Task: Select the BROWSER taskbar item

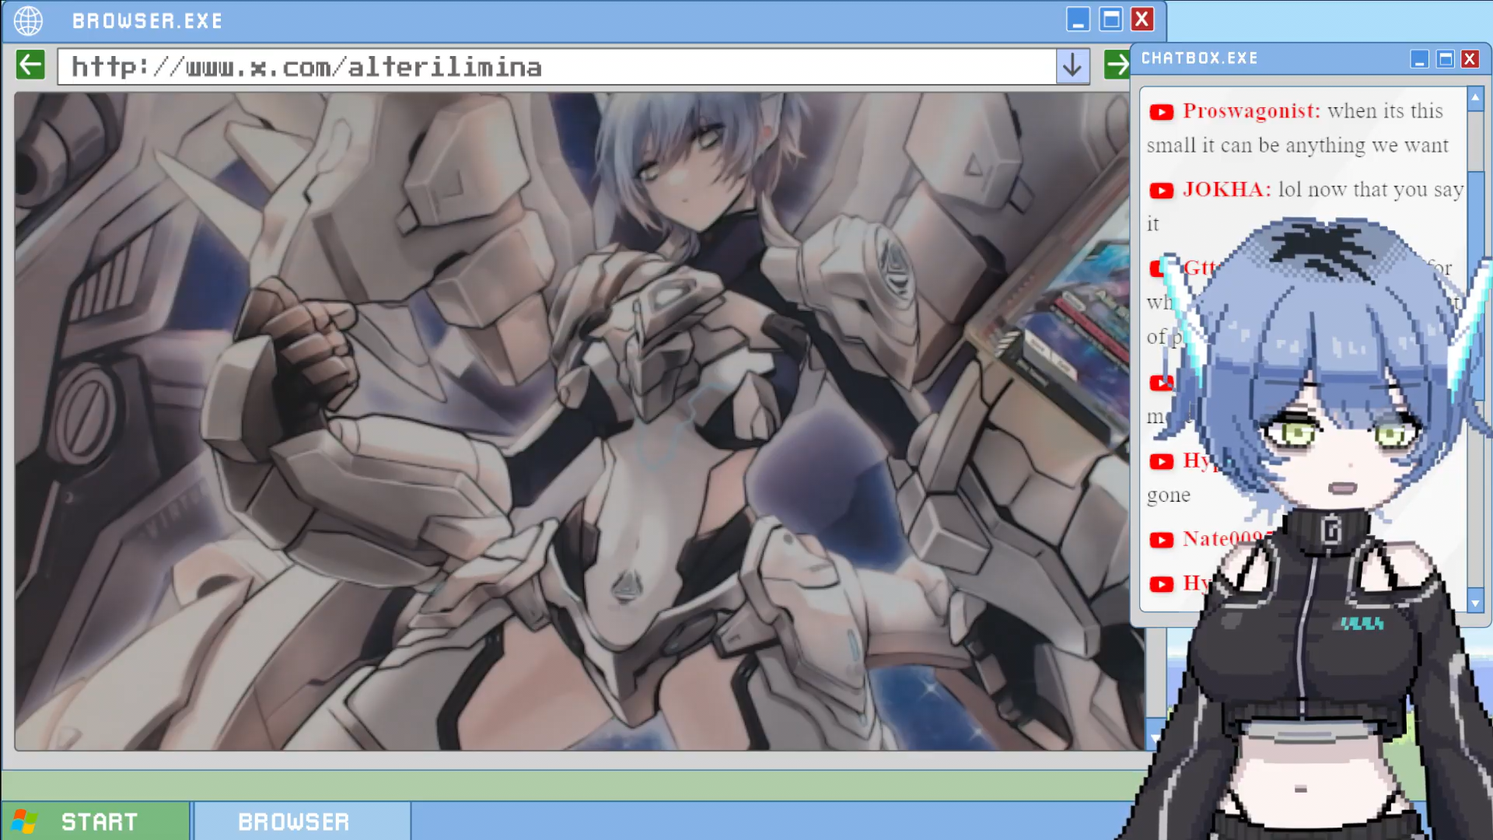Action: [302, 821]
